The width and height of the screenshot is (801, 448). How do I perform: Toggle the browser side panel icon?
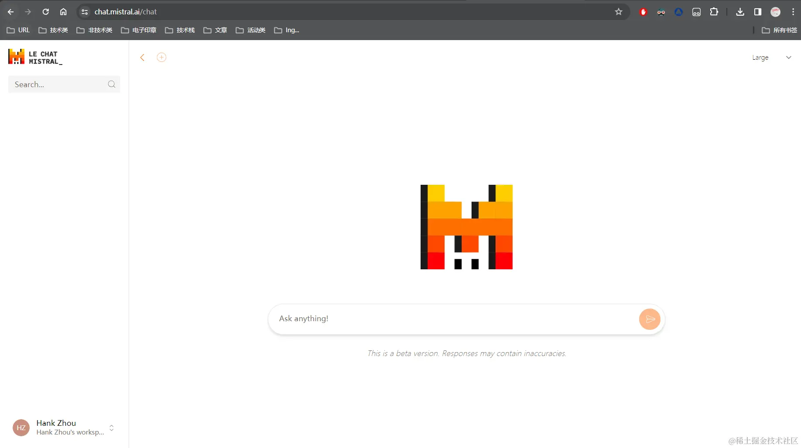[x=758, y=12]
